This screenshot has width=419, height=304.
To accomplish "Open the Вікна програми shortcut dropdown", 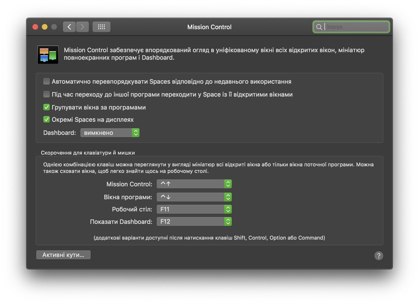I will (194, 197).
